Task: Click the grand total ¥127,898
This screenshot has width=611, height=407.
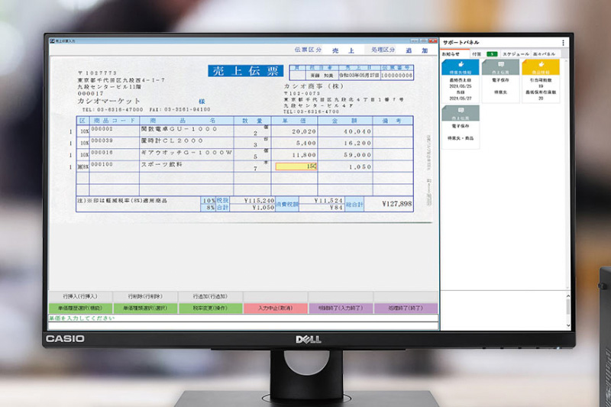Action: (396, 204)
